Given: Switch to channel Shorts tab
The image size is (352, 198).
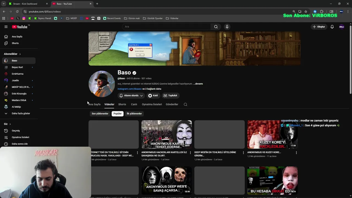Looking at the screenshot, I should coord(122,105).
